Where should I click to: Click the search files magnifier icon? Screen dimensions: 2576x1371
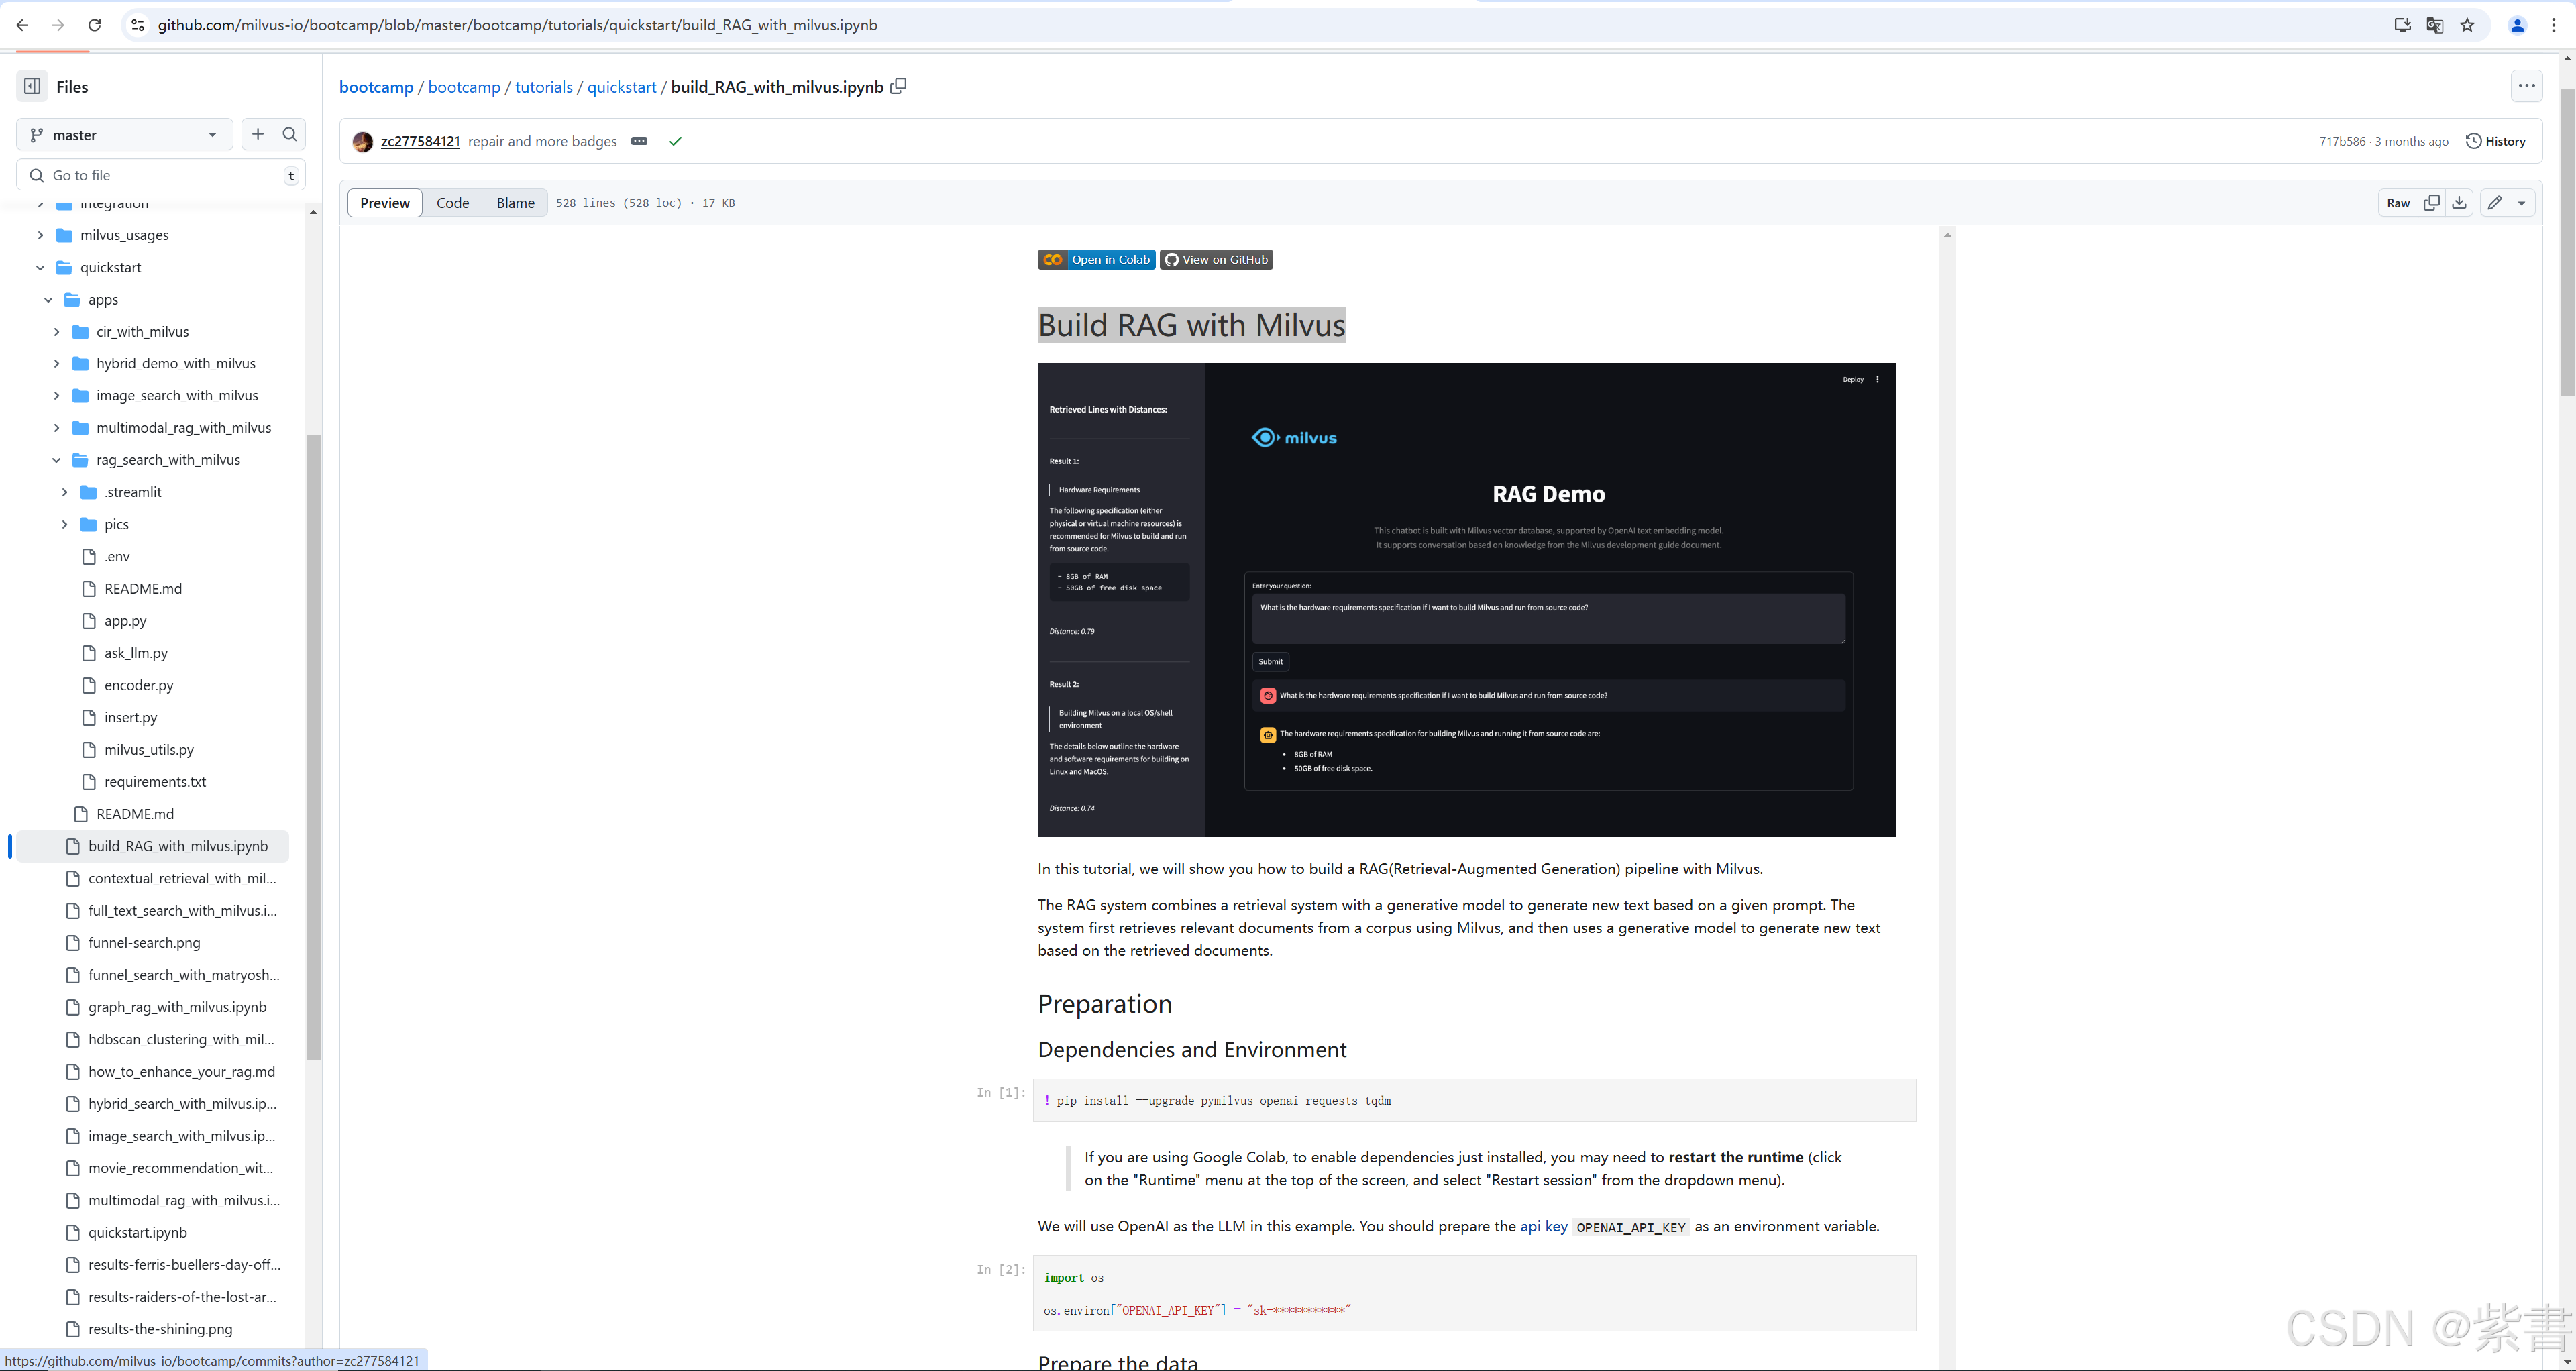(290, 134)
